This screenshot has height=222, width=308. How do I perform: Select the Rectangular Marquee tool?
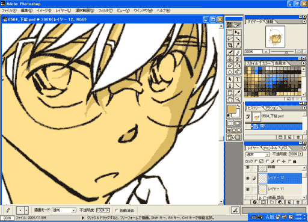230,32
